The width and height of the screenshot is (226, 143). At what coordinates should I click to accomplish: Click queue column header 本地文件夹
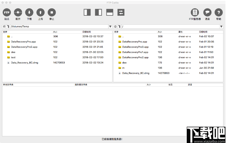click(38, 85)
